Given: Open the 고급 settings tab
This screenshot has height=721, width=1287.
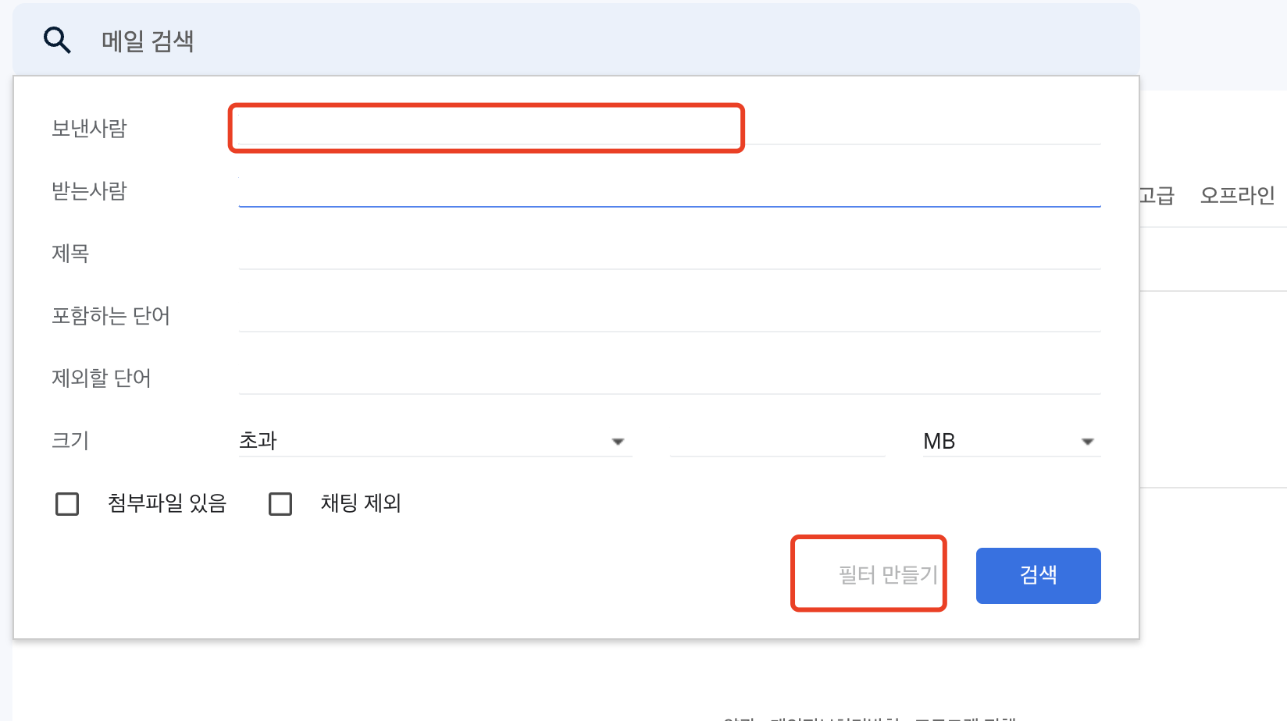Looking at the screenshot, I should pos(1157,195).
